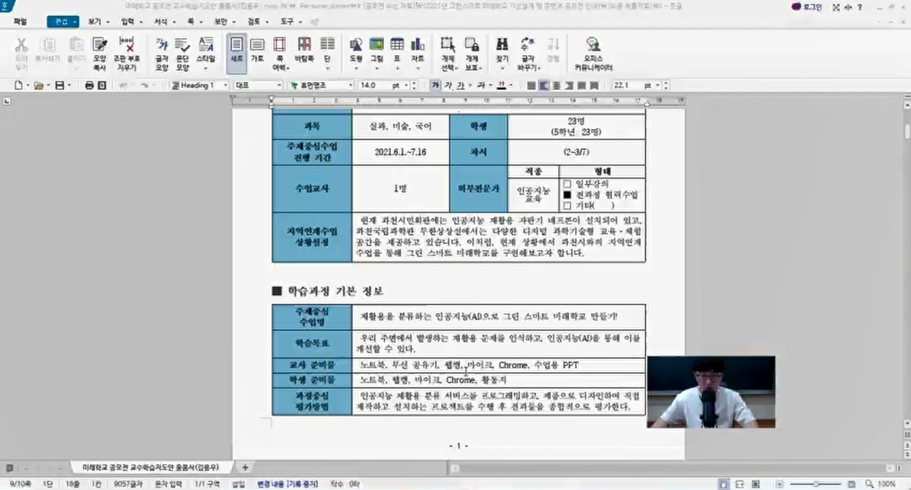Toggle underline 가 formatting button

tap(461, 85)
